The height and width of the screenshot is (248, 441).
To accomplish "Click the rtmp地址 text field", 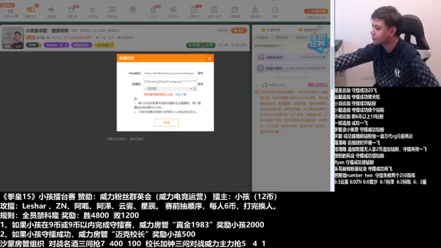I will tap(170, 73).
